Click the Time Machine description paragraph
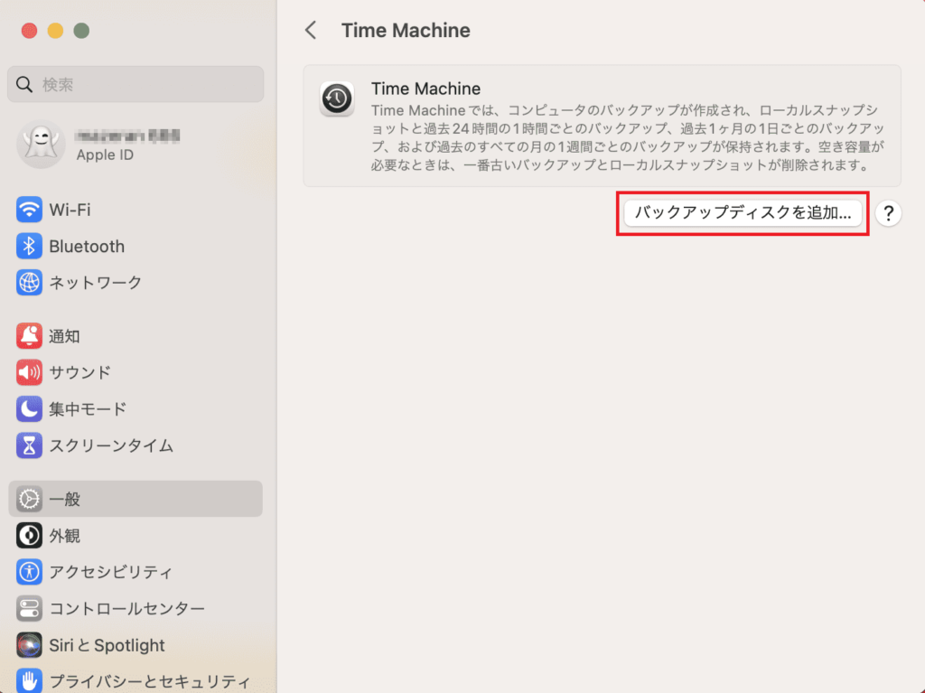This screenshot has height=693, width=925. (x=628, y=137)
